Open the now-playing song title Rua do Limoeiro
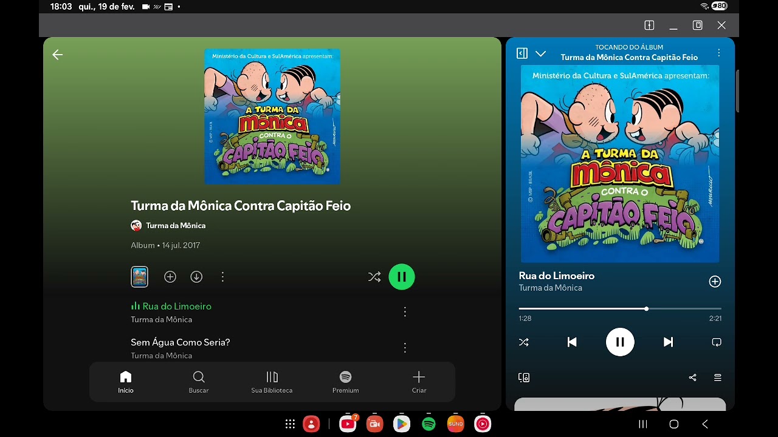 557,276
